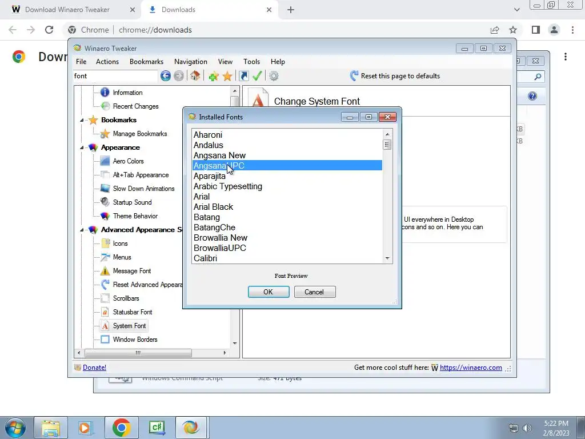Image resolution: width=585 pixels, height=439 pixels.
Task: Collapse the Appearance tree node
Action: pyautogui.click(x=82, y=148)
